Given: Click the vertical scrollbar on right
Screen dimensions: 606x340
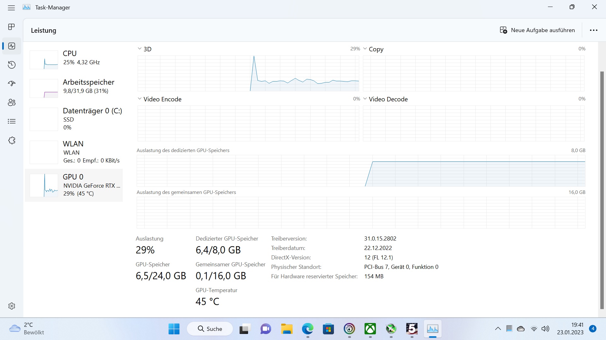Looking at the screenshot, I should 602,189.
